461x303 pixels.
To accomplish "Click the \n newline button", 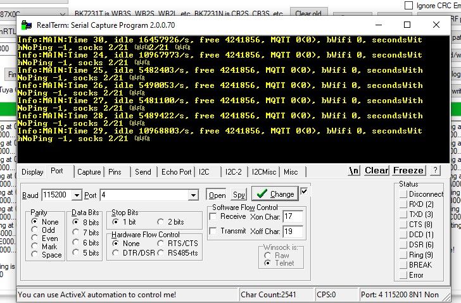I will pos(354,171).
